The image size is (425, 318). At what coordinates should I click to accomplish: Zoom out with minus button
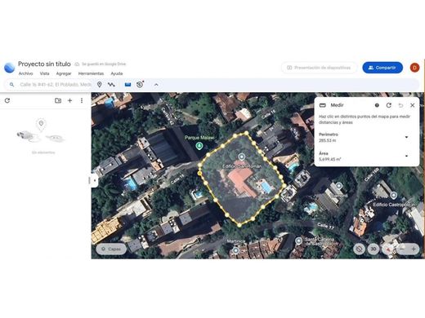[402, 249]
